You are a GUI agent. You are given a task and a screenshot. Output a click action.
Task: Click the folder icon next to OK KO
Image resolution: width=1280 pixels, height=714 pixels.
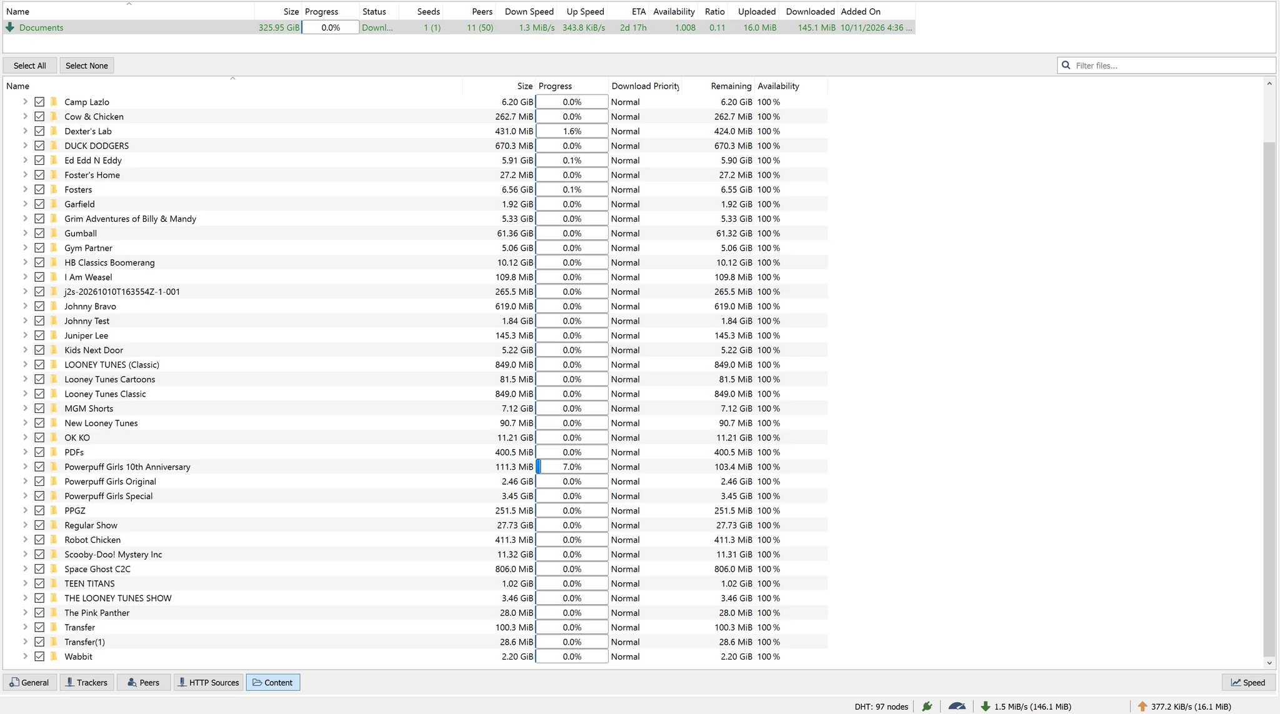click(x=54, y=438)
